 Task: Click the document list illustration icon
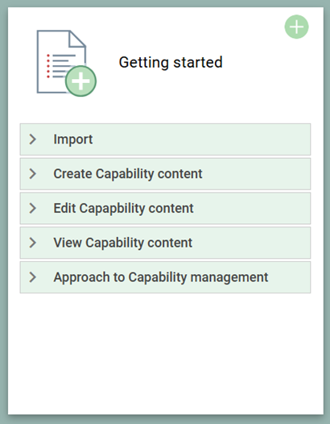coord(67,63)
